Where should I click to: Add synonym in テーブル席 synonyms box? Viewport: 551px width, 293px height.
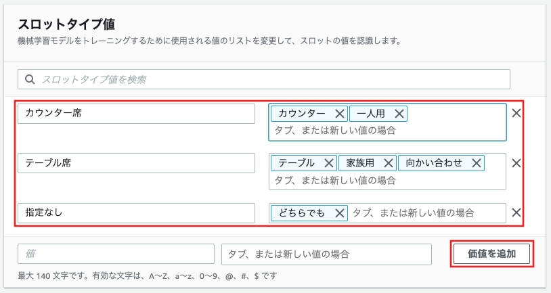coord(387,181)
